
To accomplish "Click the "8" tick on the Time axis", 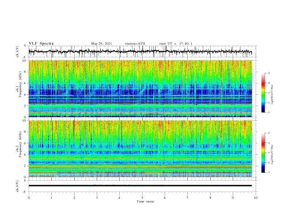I will (x=210, y=198).
